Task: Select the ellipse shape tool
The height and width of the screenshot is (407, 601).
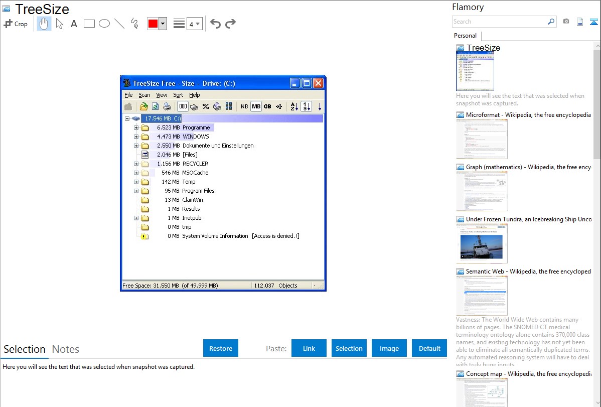Action: click(x=104, y=24)
